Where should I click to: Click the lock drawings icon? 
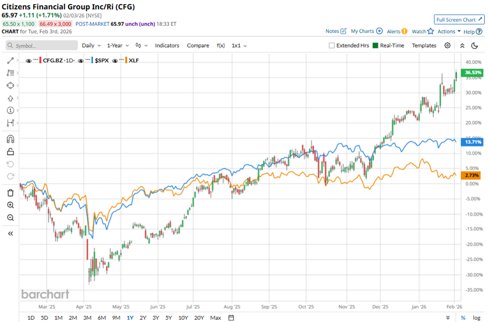click(x=10, y=151)
